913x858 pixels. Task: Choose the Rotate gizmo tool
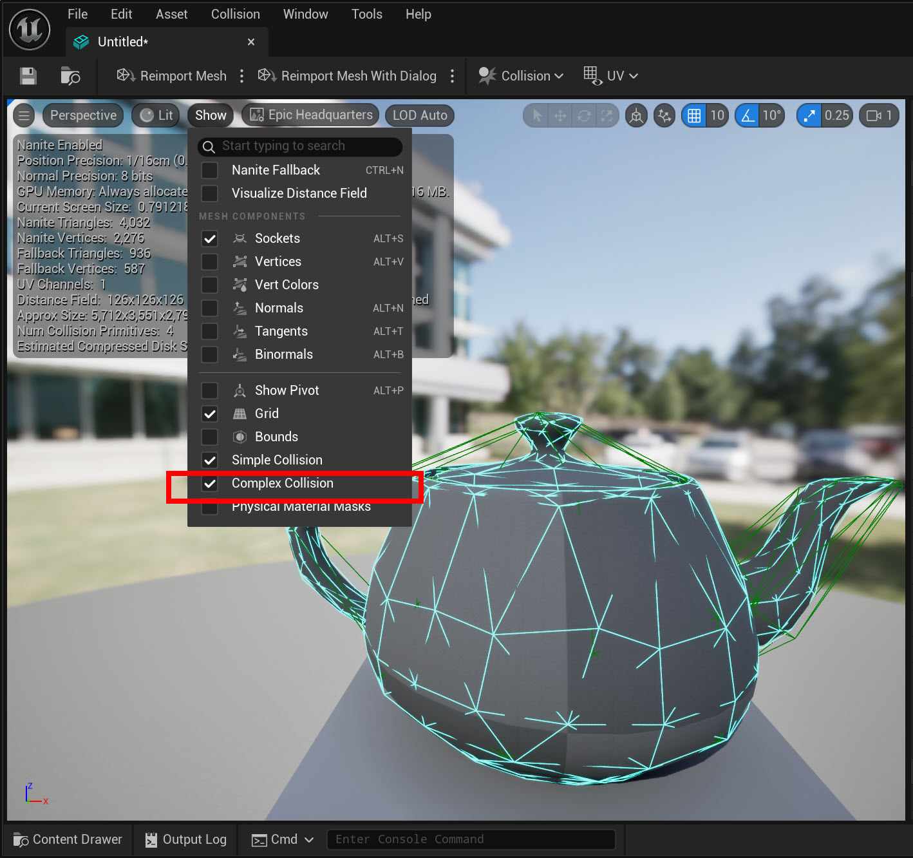coord(584,116)
